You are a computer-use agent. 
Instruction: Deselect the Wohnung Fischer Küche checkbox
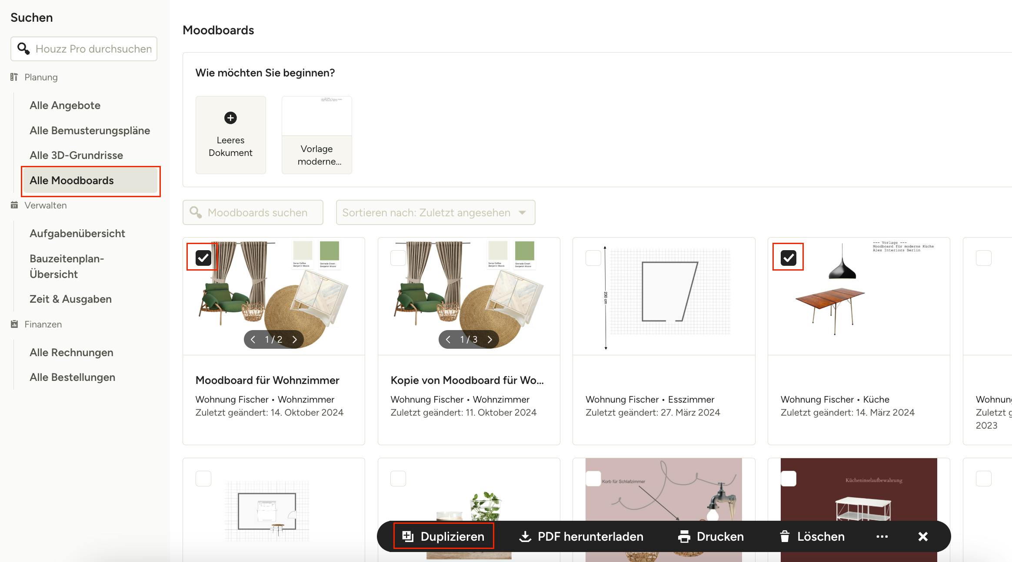click(789, 258)
